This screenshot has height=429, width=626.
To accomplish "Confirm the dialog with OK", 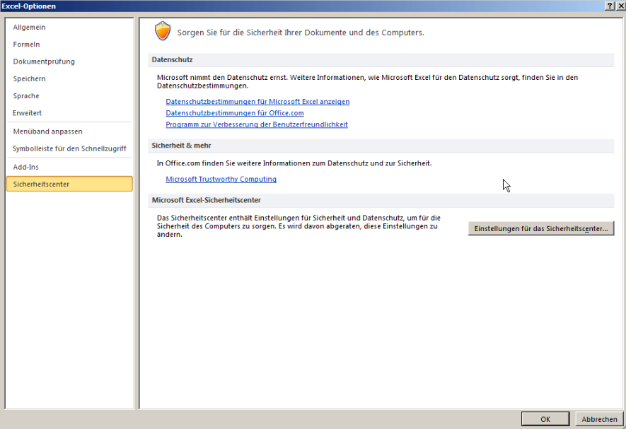I will (545, 419).
